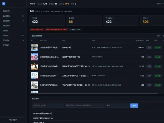This screenshot has height=123, width=164.
Task: Open the sidebar item with badge 4
Action: [13, 40]
